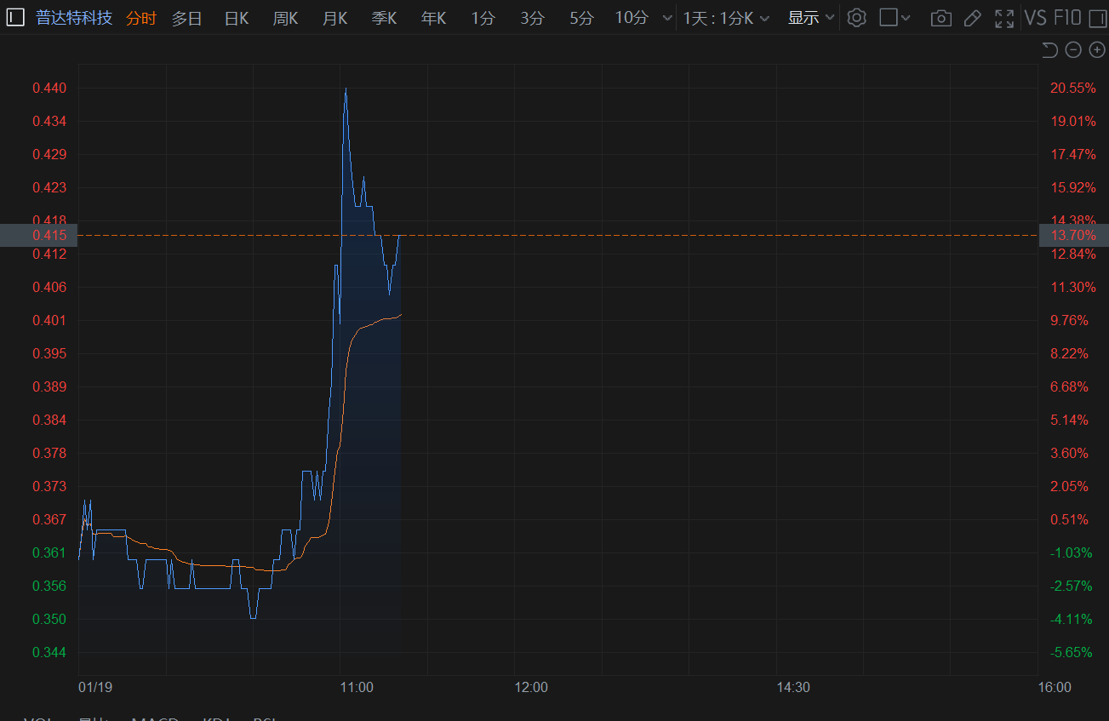Click the undo zoom reset arrow
The width and height of the screenshot is (1109, 721).
coord(1049,50)
